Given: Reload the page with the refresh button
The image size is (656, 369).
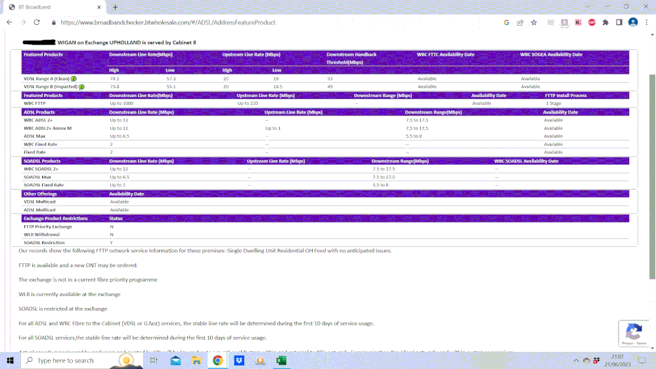Looking at the screenshot, I should [37, 22].
